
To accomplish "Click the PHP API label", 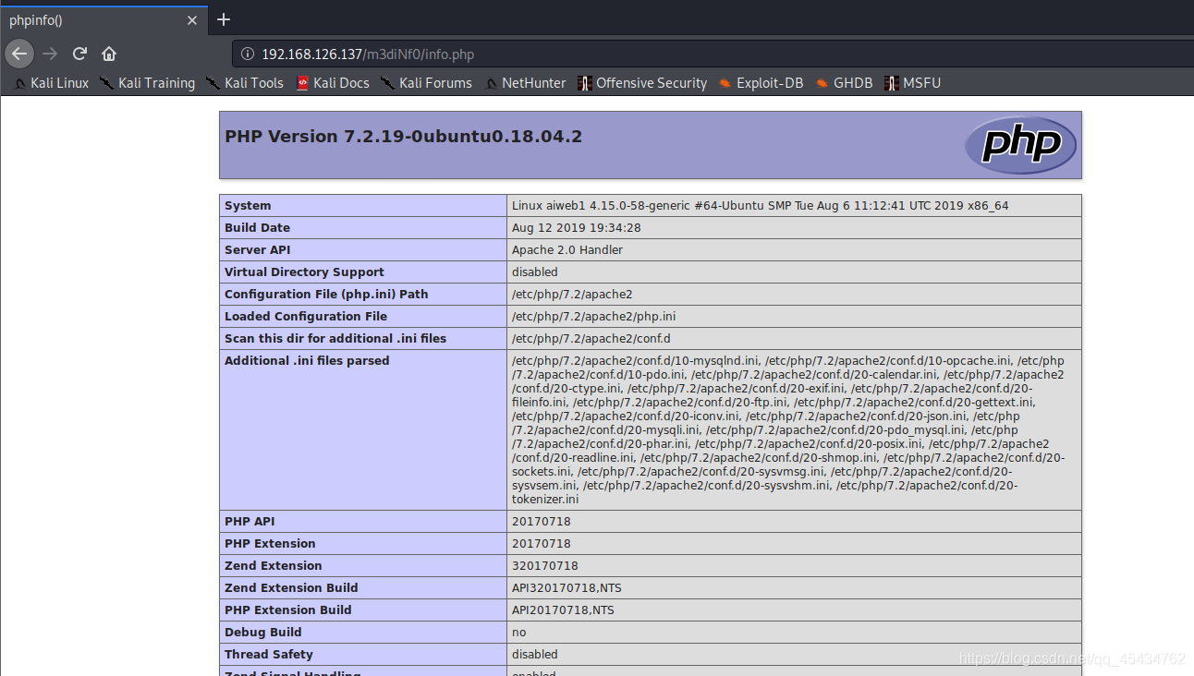I will [250, 522].
